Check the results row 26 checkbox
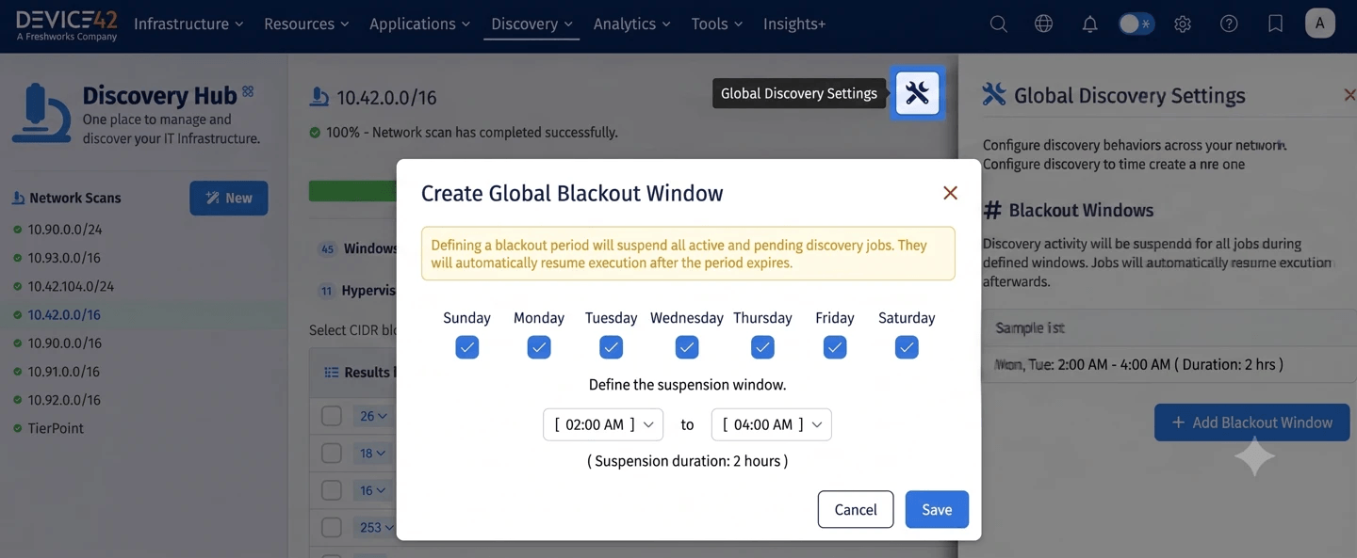 [332, 416]
